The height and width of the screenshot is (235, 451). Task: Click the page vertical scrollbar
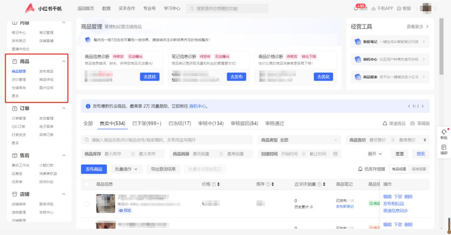point(442,46)
